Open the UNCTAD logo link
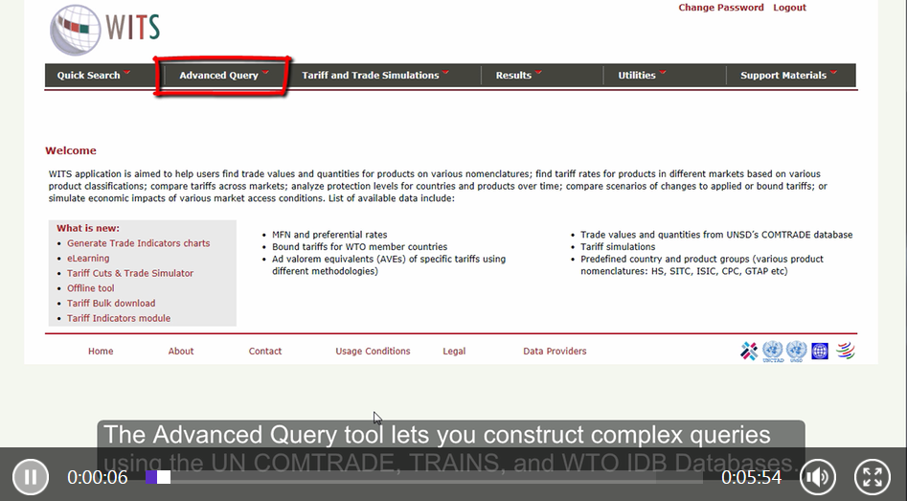The height and width of the screenshot is (501, 907). (772, 352)
